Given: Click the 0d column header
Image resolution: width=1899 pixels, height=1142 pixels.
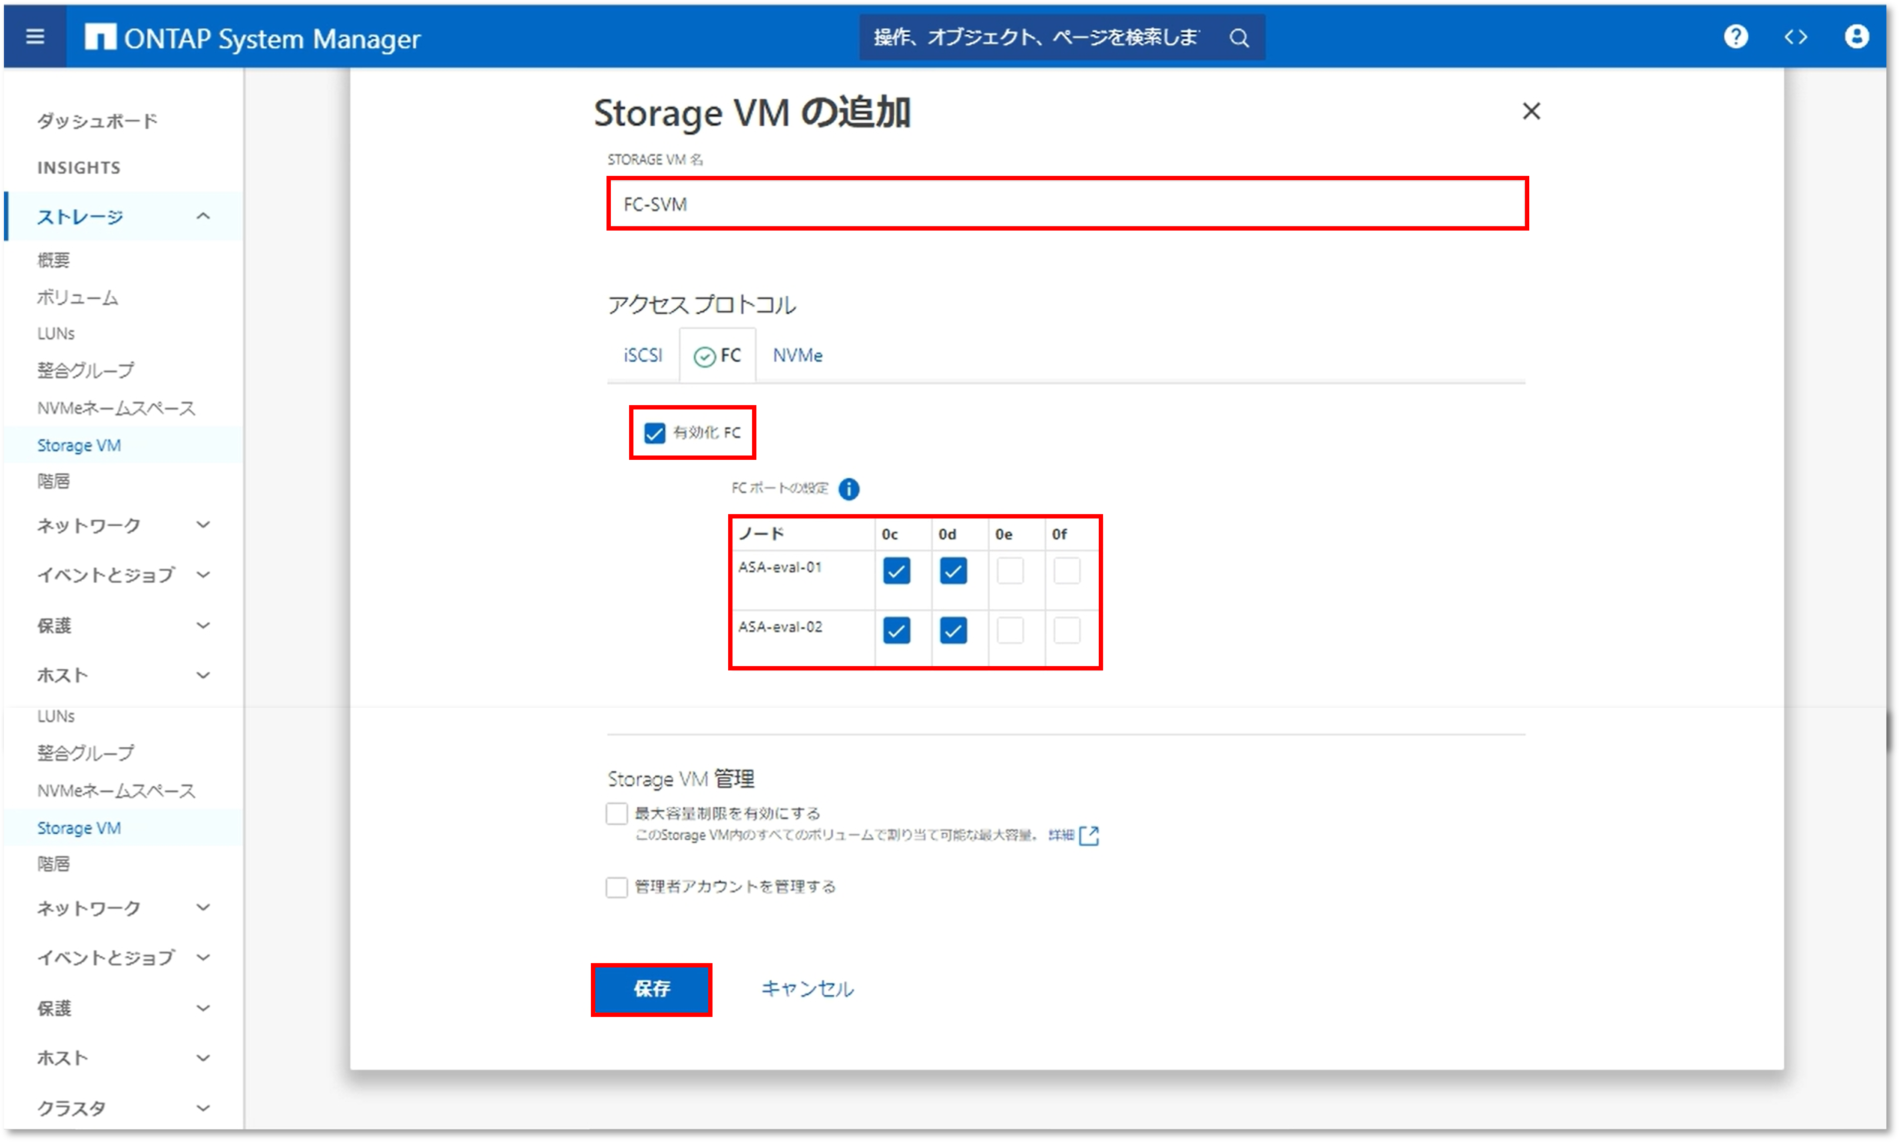Looking at the screenshot, I should [946, 534].
